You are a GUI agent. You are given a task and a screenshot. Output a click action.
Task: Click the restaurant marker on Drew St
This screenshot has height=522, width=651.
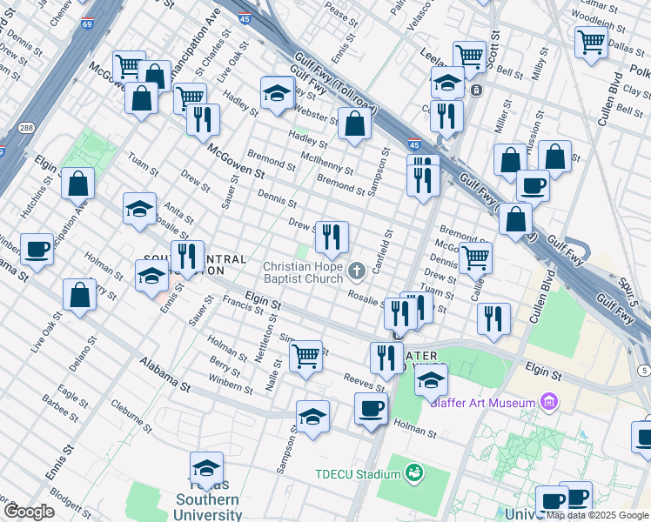coord(332,236)
